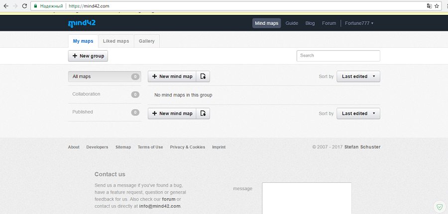Click the import file icon beside bottom New mind map

[203, 113]
